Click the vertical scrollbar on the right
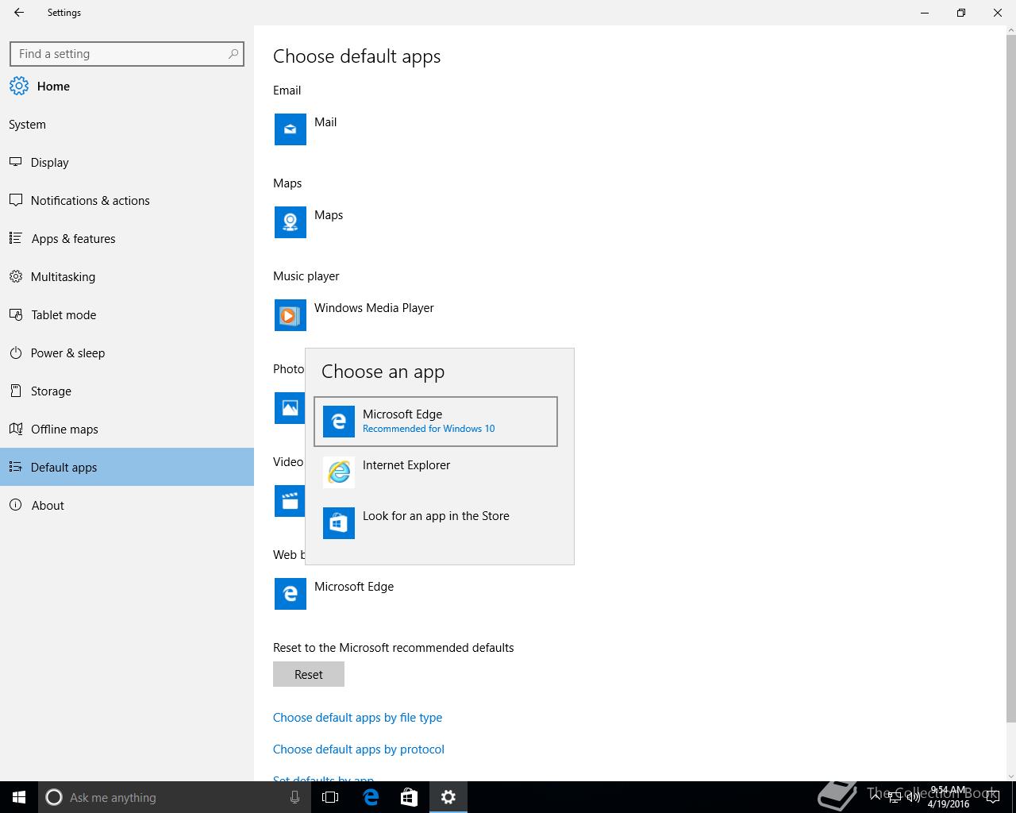The width and height of the screenshot is (1016, 813). (x=1010, y=380)
